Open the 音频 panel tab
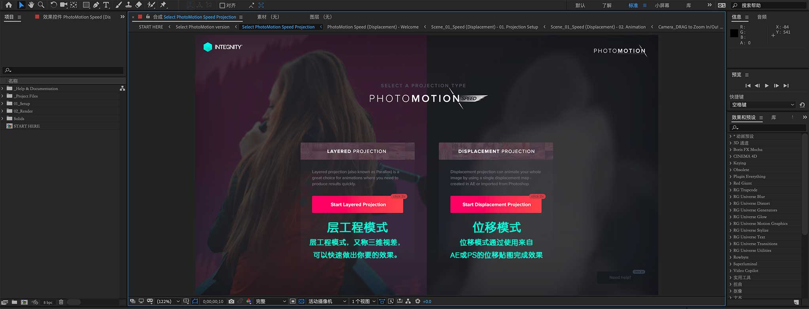The image size is (809, 309). pos(762,17)
